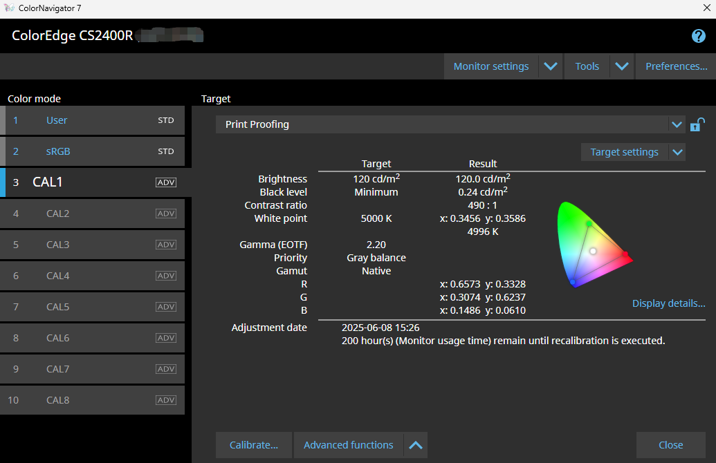716x463 pixels.
Task: Open Preferences dialog
Action: [676, 66]
